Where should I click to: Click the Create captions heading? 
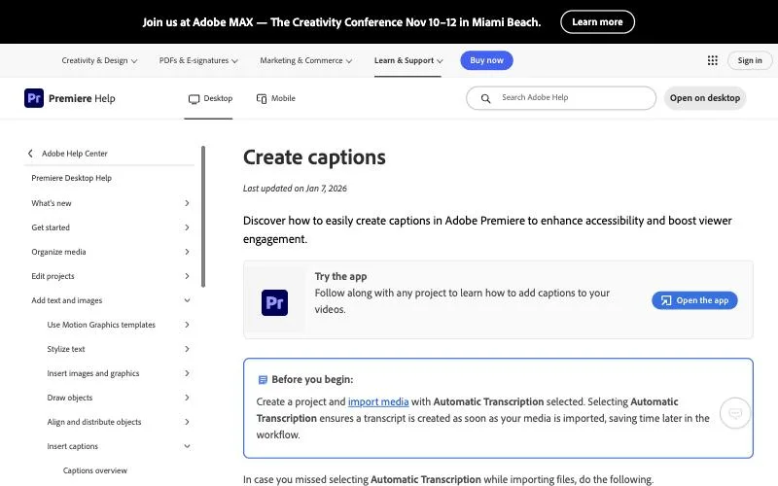314,157
